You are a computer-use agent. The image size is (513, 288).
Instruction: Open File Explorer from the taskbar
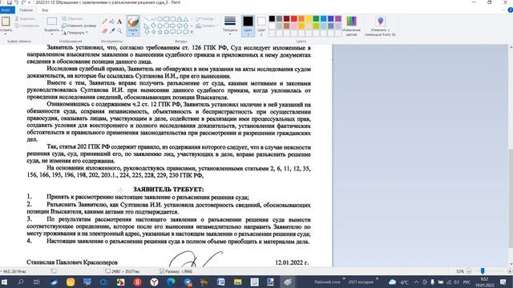coord(237,282)
